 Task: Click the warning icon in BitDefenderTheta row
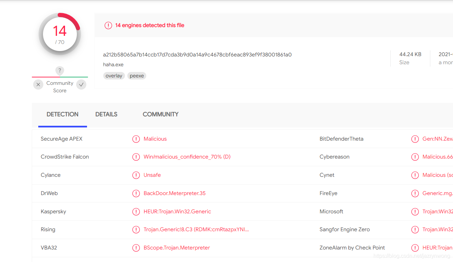tap(415, 139)
